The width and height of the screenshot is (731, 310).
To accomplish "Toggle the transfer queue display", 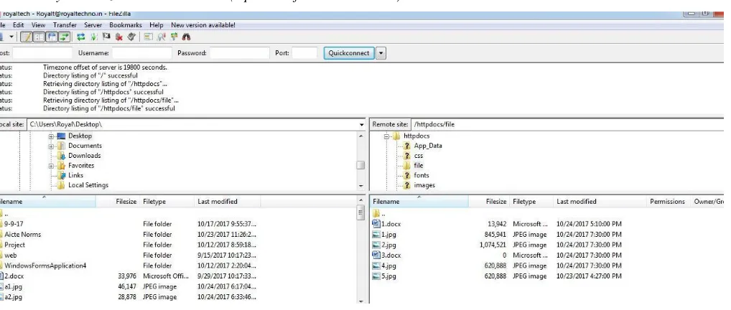I will (x=64, y=37).
